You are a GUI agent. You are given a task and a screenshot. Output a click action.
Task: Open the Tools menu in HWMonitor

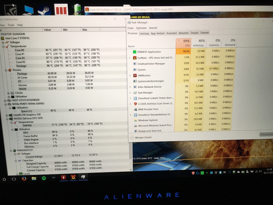11,25
